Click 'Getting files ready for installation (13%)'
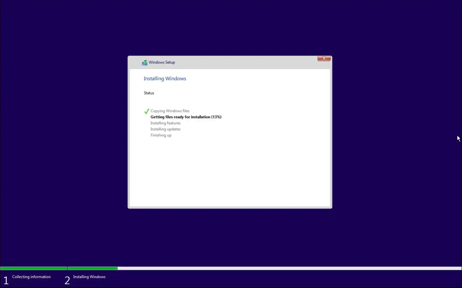This screenshot has width=462, height=288. (x=186, y=117)
